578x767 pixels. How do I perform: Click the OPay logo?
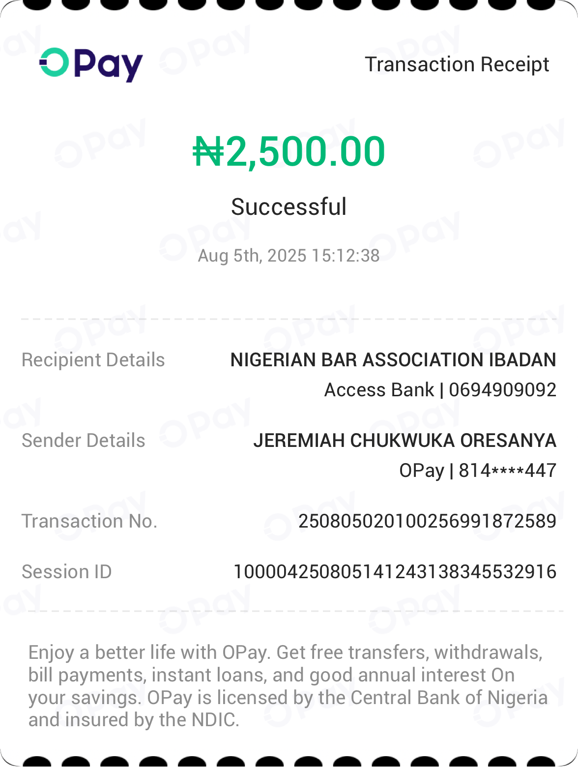(91, 64)
